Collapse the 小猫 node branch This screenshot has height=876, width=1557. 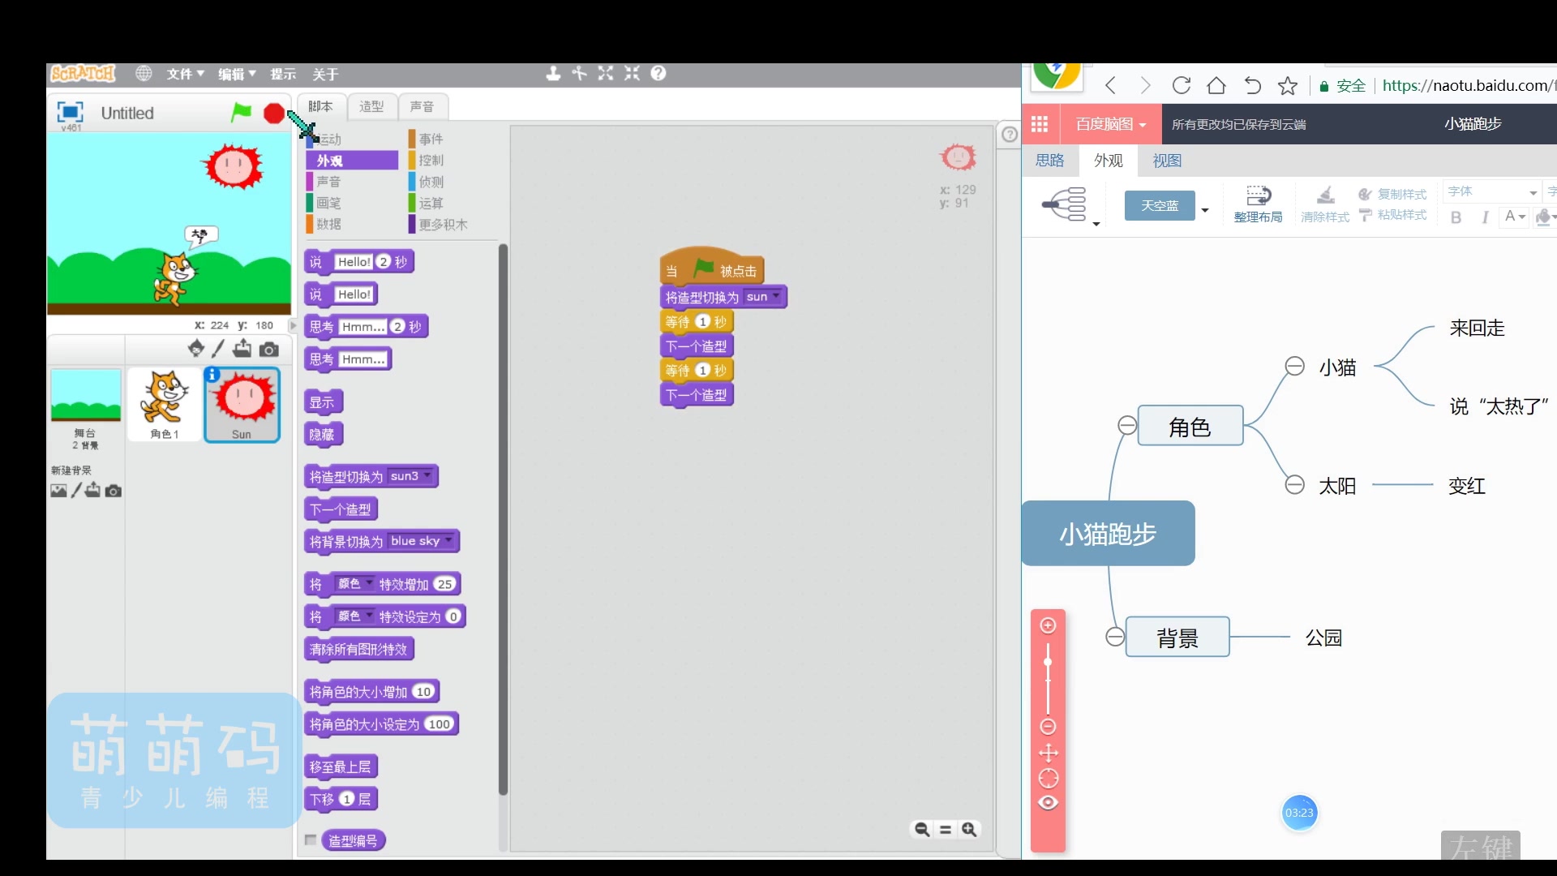[x=1294, y=367]
